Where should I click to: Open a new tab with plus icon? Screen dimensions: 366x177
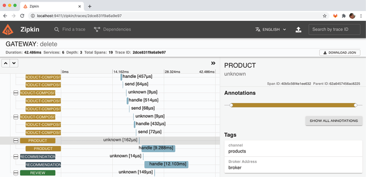[x=90, y=6]
